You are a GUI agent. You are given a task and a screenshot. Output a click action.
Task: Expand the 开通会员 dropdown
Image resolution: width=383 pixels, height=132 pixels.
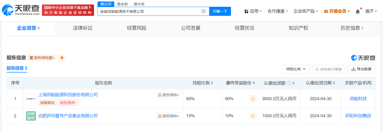coord(349,11)
